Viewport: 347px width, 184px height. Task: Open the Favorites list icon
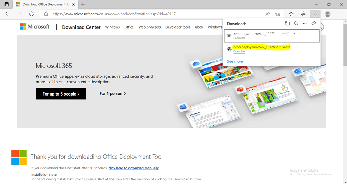click(291, 14)
